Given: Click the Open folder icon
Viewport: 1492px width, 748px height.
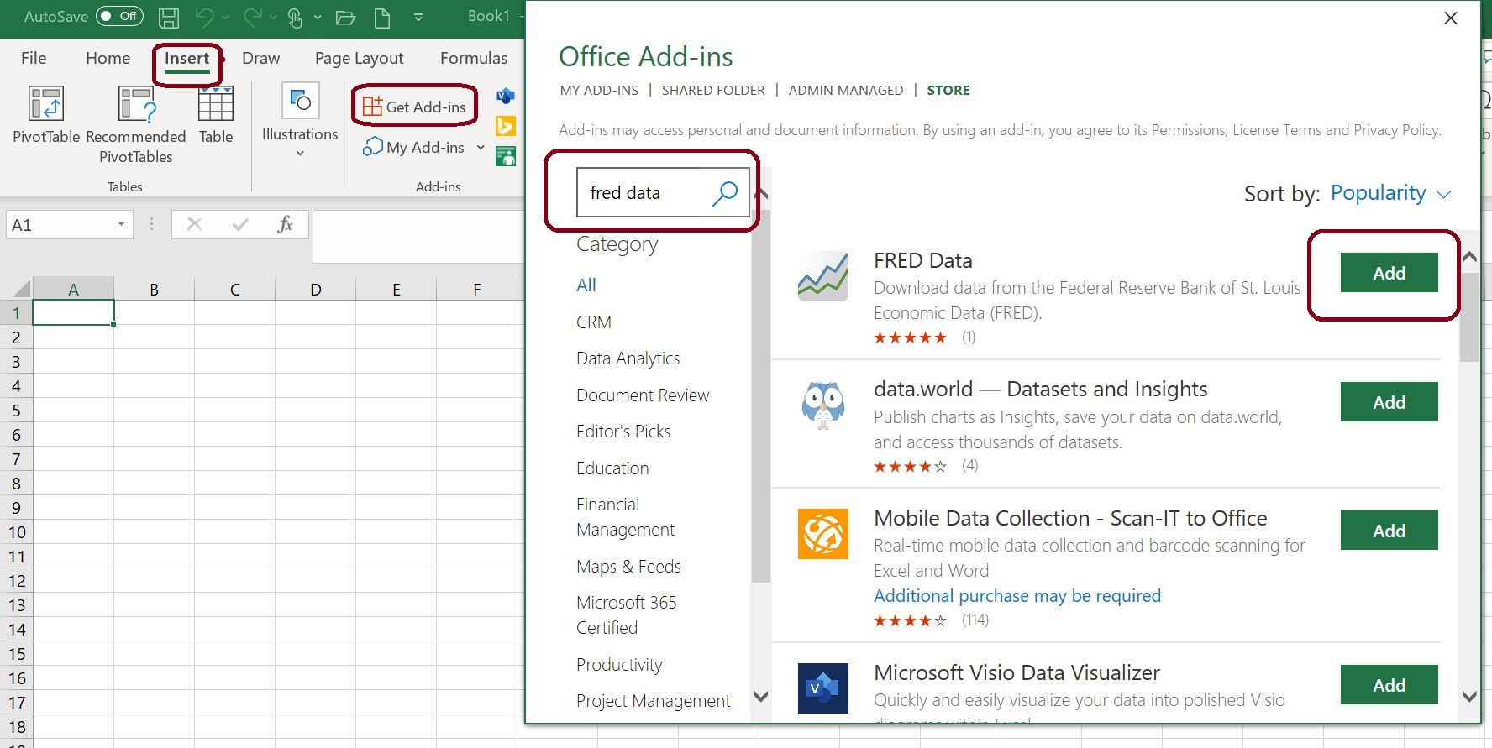Looking at the screenshot, I should tap(345, 18).
